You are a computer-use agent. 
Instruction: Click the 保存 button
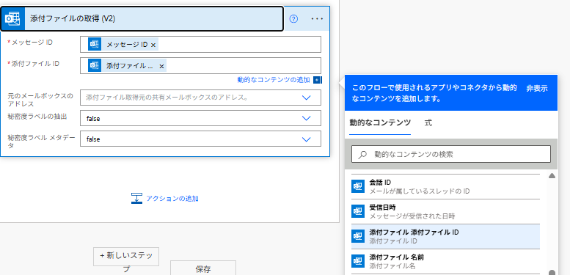pos(203,269)
